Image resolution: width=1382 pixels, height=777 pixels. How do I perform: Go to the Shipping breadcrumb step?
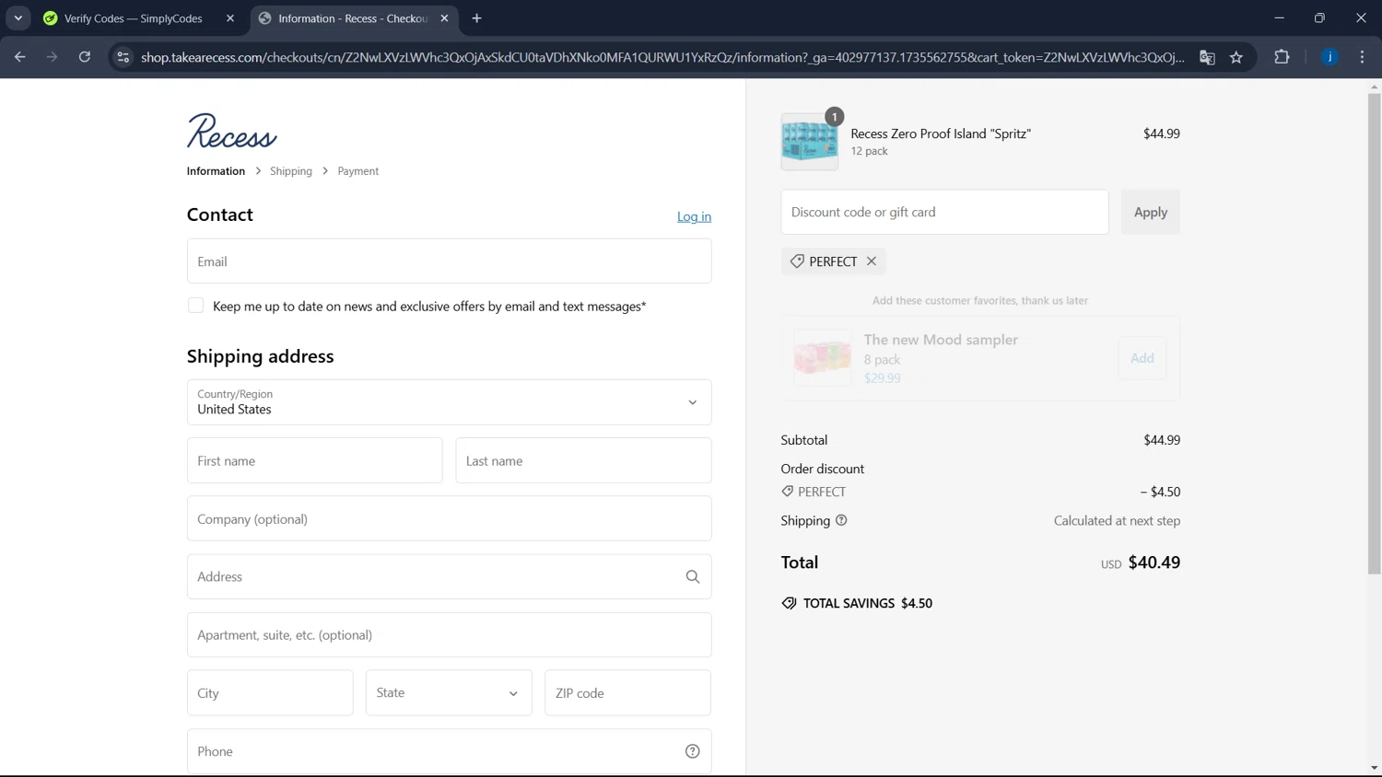pos(291,171)
